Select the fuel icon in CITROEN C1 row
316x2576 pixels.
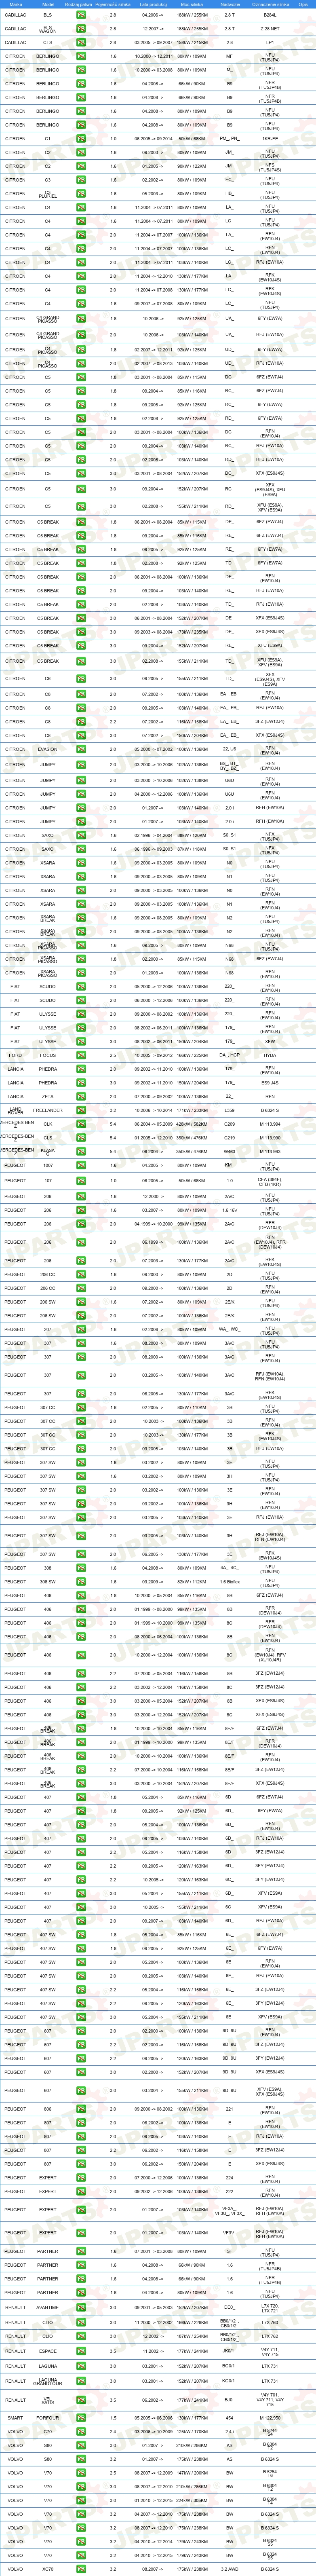pos(80,139)
